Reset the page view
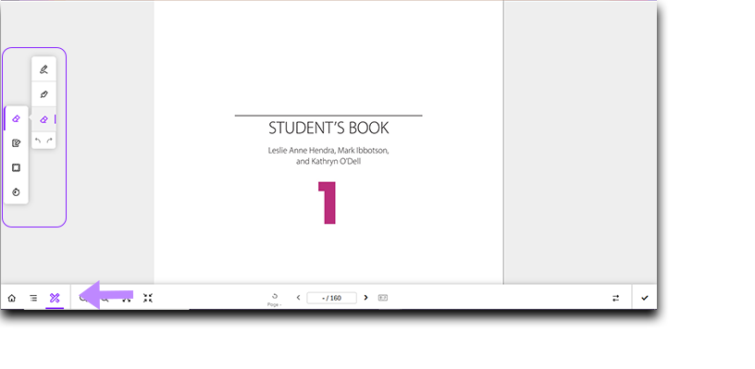The height and width of the screenshot is (369, 755). (x=275, y=299)
